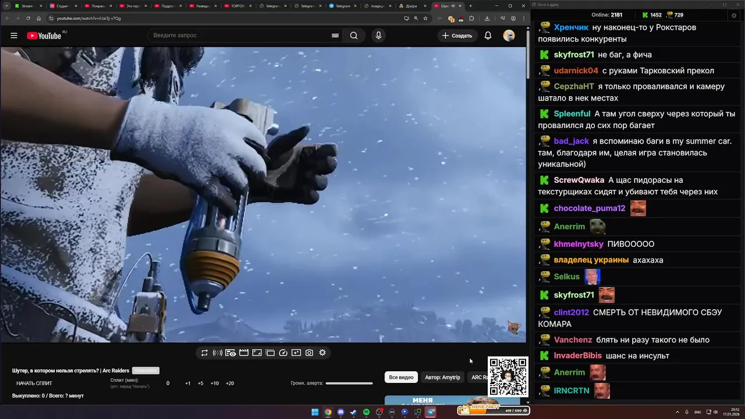The image size is (745, 419).
Task: Open the Windows Start button
Action: click(315, 412)
